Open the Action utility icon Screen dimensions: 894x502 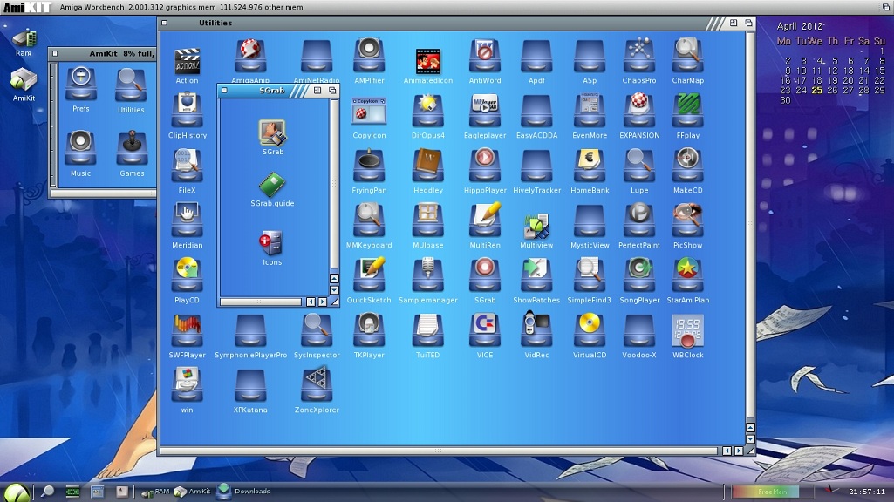[187, 62]
